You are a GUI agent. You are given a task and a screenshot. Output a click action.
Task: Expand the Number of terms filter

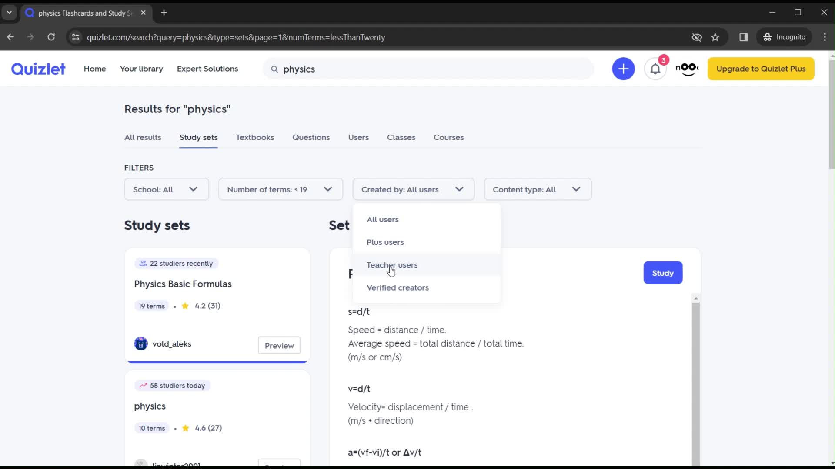click(x=281, y=189)
